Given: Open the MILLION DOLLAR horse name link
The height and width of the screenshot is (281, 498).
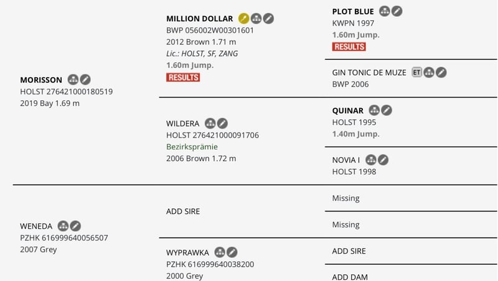Looking at the screenshot, I should 199,19.
